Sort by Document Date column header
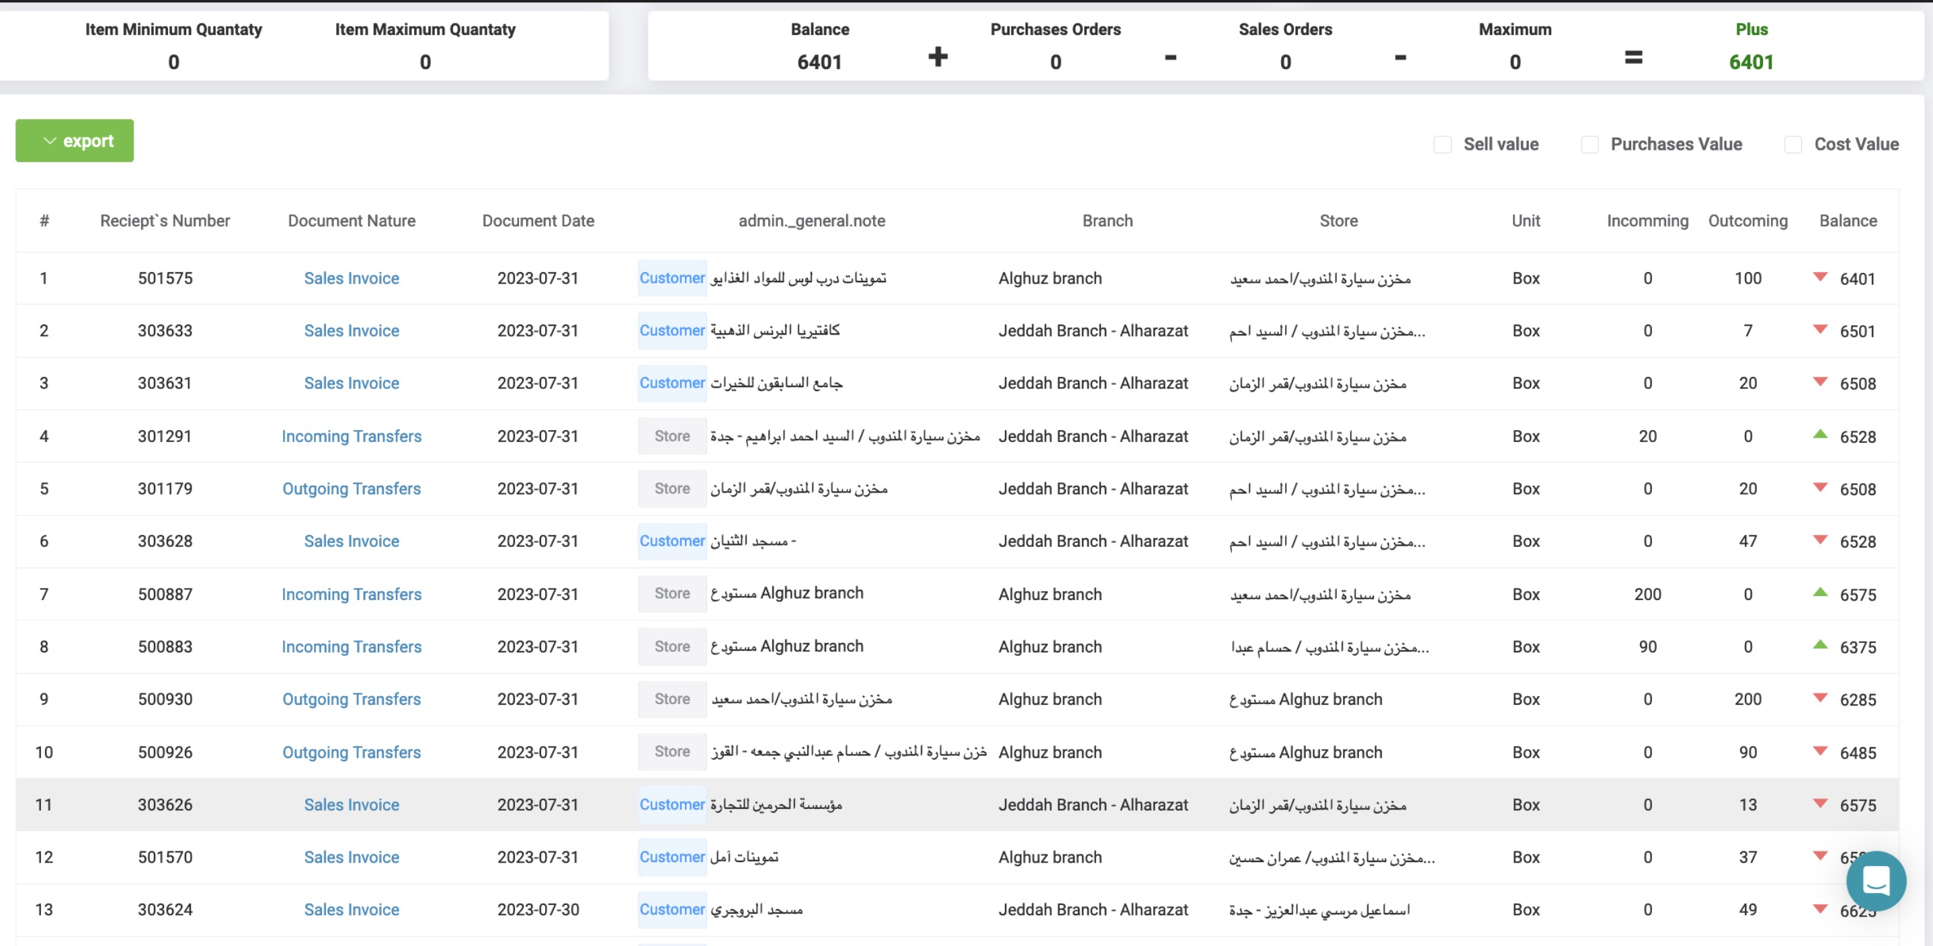This screenshot has width=1933, height=946. [538, 220]
